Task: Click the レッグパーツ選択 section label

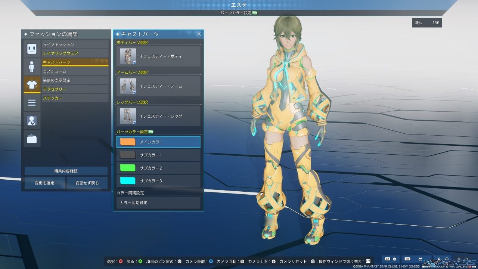Action: [132, 102]
